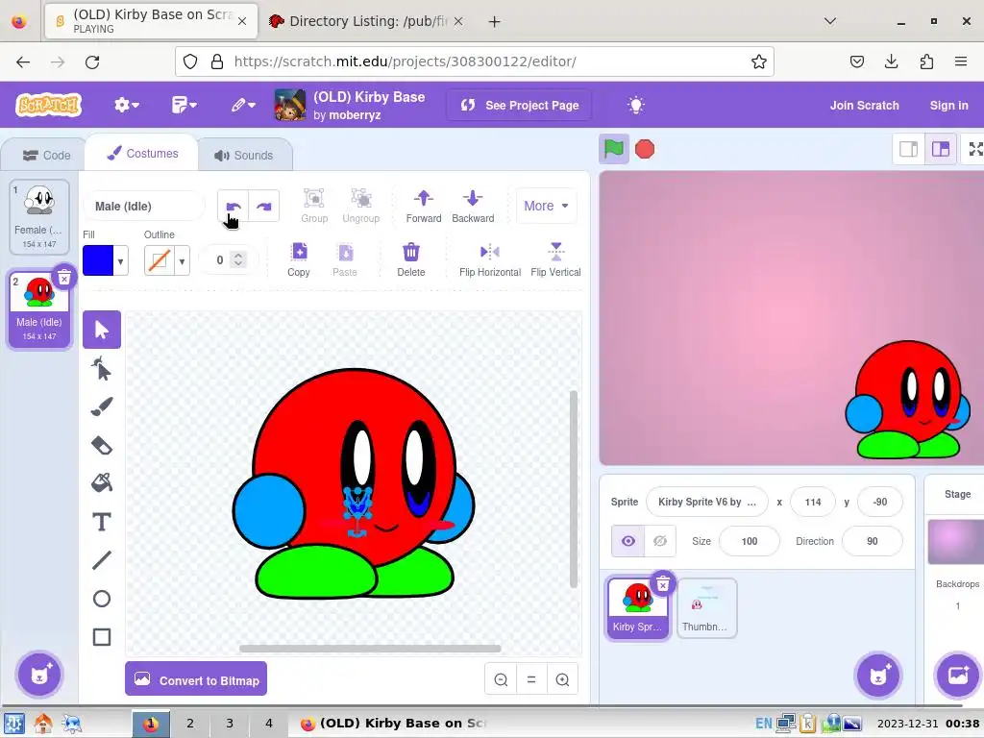Open the Settings gear menu
The height and width of the screenshot is (738, 984).
click(x=126, y=105)
